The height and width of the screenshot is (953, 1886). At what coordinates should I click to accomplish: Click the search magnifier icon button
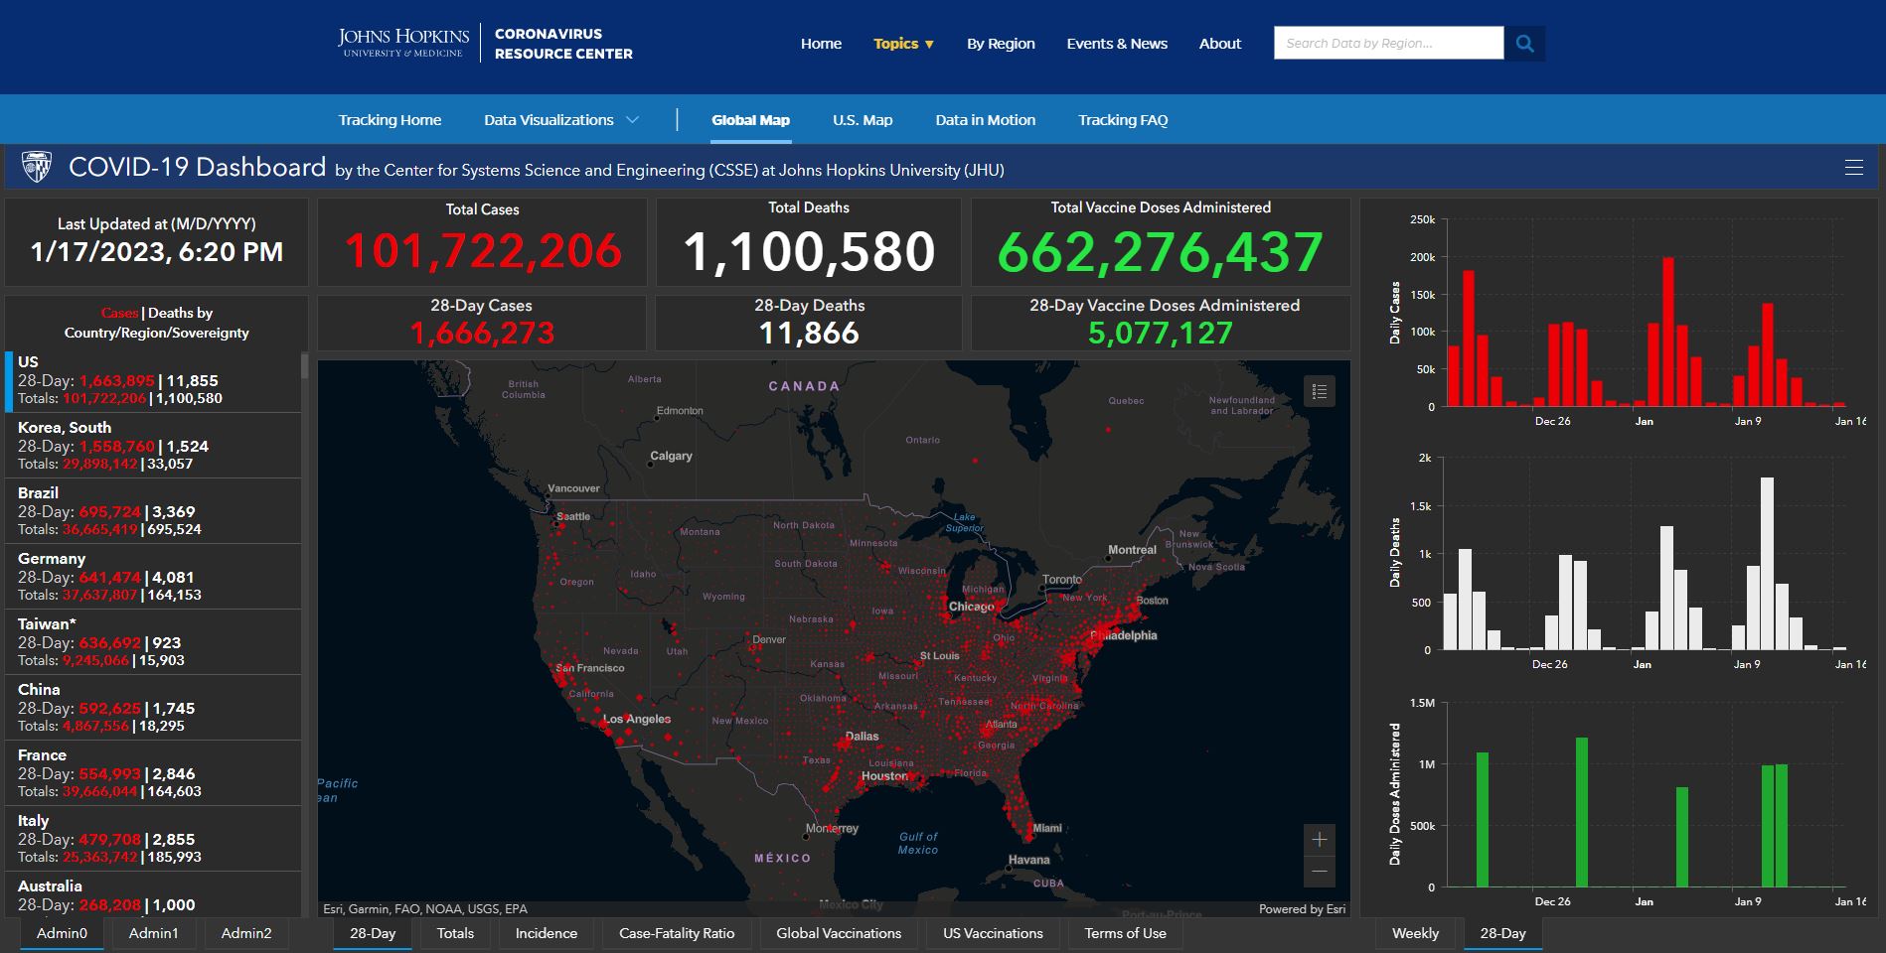1524,44
